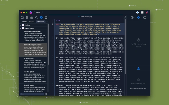
Task: Open the Publish cloud upload icon
Action: (x=32, y=17)
